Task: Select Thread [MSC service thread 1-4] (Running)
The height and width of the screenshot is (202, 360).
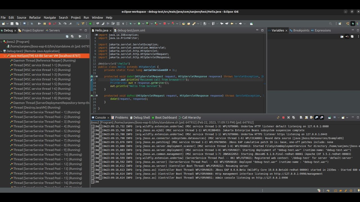Action: coord(42,79)
